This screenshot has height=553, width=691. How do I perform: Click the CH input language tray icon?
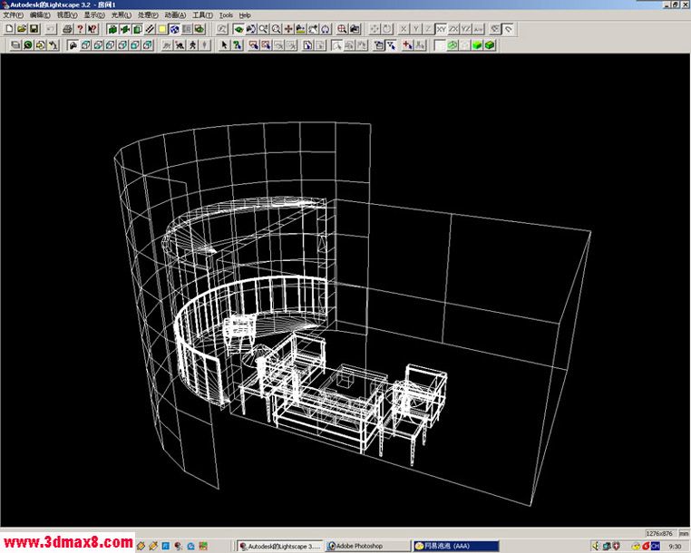point(655,546)
